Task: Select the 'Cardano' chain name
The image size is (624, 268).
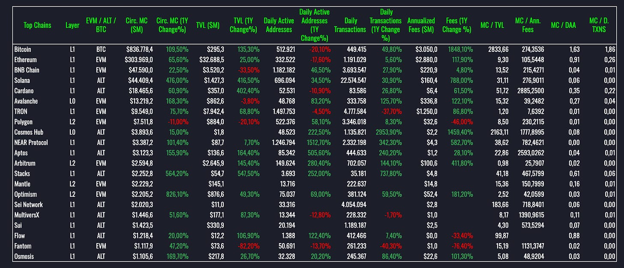Action: click(24, 91)
